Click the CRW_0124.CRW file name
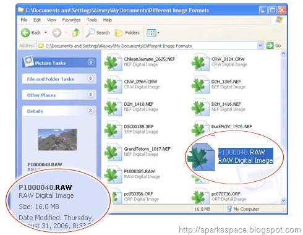The width and height of the screenshot is (303, 235). coord(228,59)
